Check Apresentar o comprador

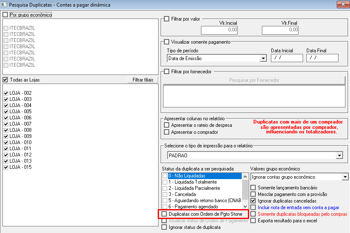(x=166, y=132)
